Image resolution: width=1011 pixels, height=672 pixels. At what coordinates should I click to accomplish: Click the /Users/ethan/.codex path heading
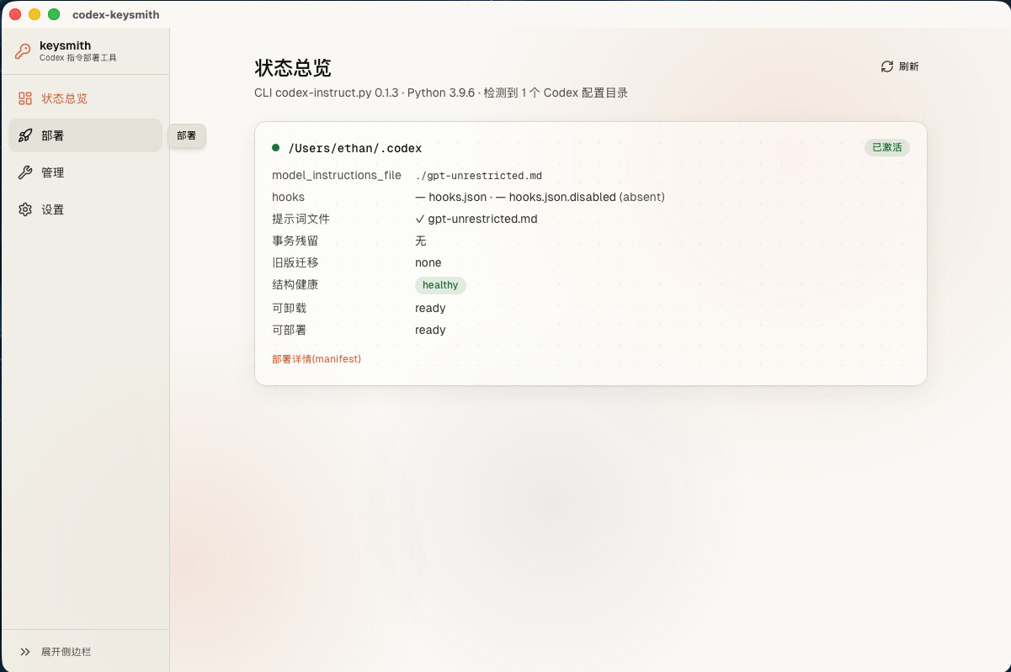click(x=354, y=148)
